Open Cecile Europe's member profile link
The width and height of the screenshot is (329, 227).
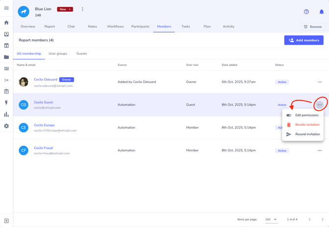pyautogui.click(x=44, y=125)
